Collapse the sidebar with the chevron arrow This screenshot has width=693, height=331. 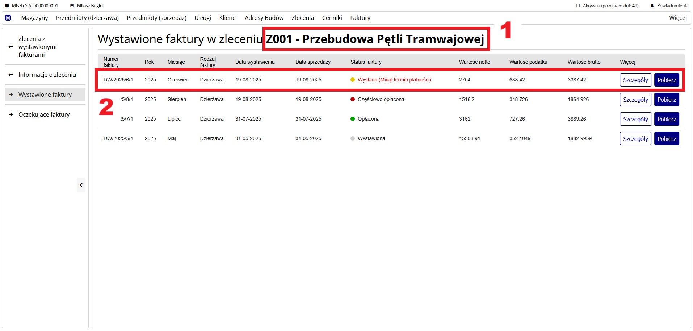coord(81,185)
